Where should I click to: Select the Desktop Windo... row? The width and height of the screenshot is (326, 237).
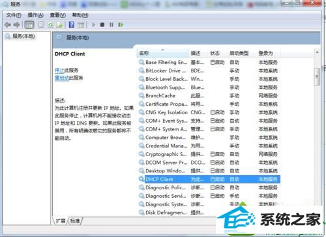pos(209,171)
